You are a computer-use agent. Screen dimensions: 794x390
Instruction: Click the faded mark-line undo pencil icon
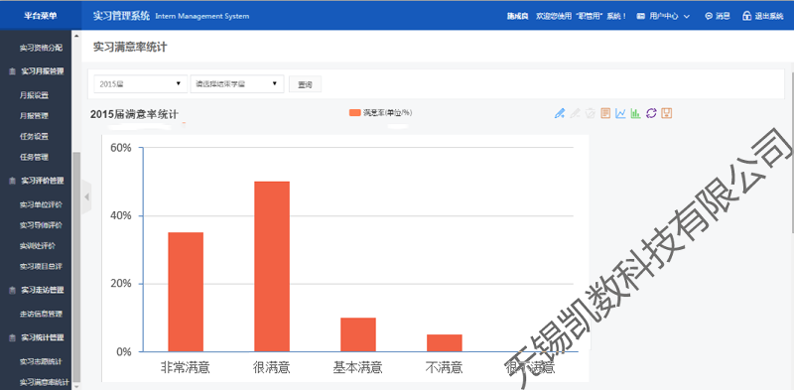coord(575,113)
